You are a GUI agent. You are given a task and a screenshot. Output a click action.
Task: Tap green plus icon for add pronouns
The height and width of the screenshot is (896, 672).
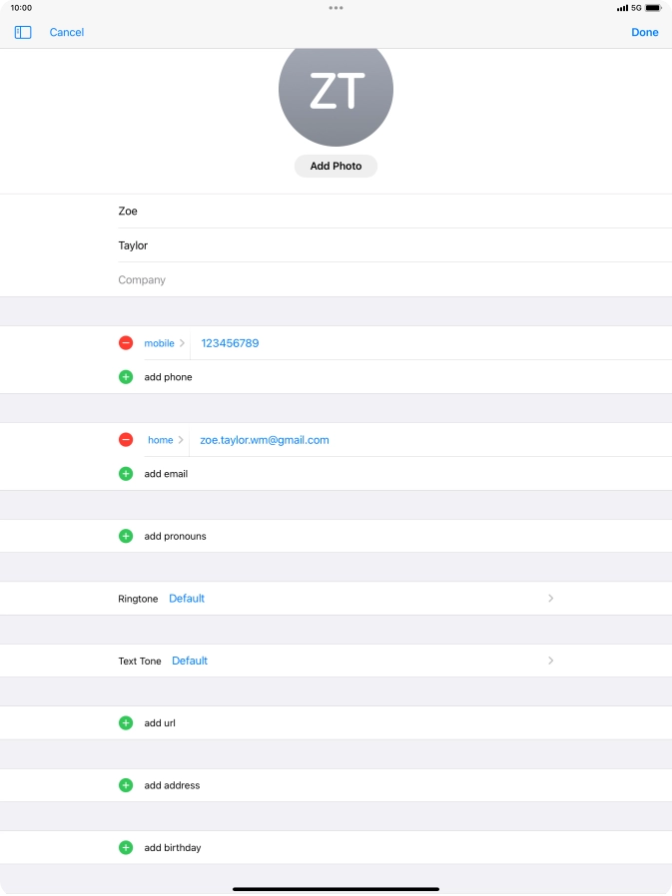click(126, 536)
